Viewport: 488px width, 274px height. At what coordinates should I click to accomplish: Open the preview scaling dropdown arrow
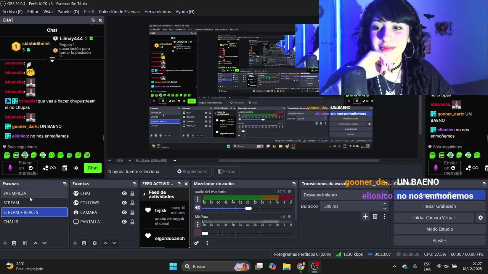click(175, 161)
